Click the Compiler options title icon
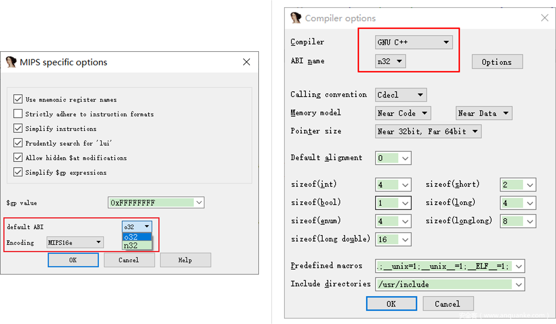556x324 pixels. pyautogui.click(x=295, y=18)
